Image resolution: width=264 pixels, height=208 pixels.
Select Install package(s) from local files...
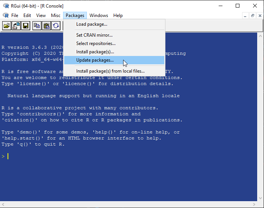click(x=110, y=71)
